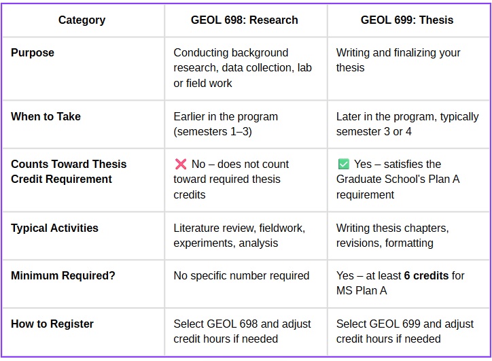The height and width of the screenshot is (361, 492).
Task: Select the "Writing thesis chapters" cell
Action: click(x=392, y=236)
